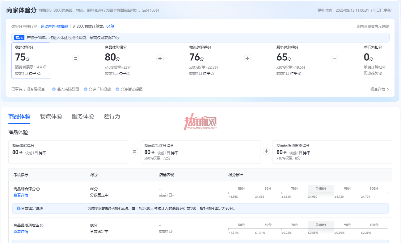The image size is (401, 243).
Task: Switch to the 物流体验 tab
Action: coord(51,116)
